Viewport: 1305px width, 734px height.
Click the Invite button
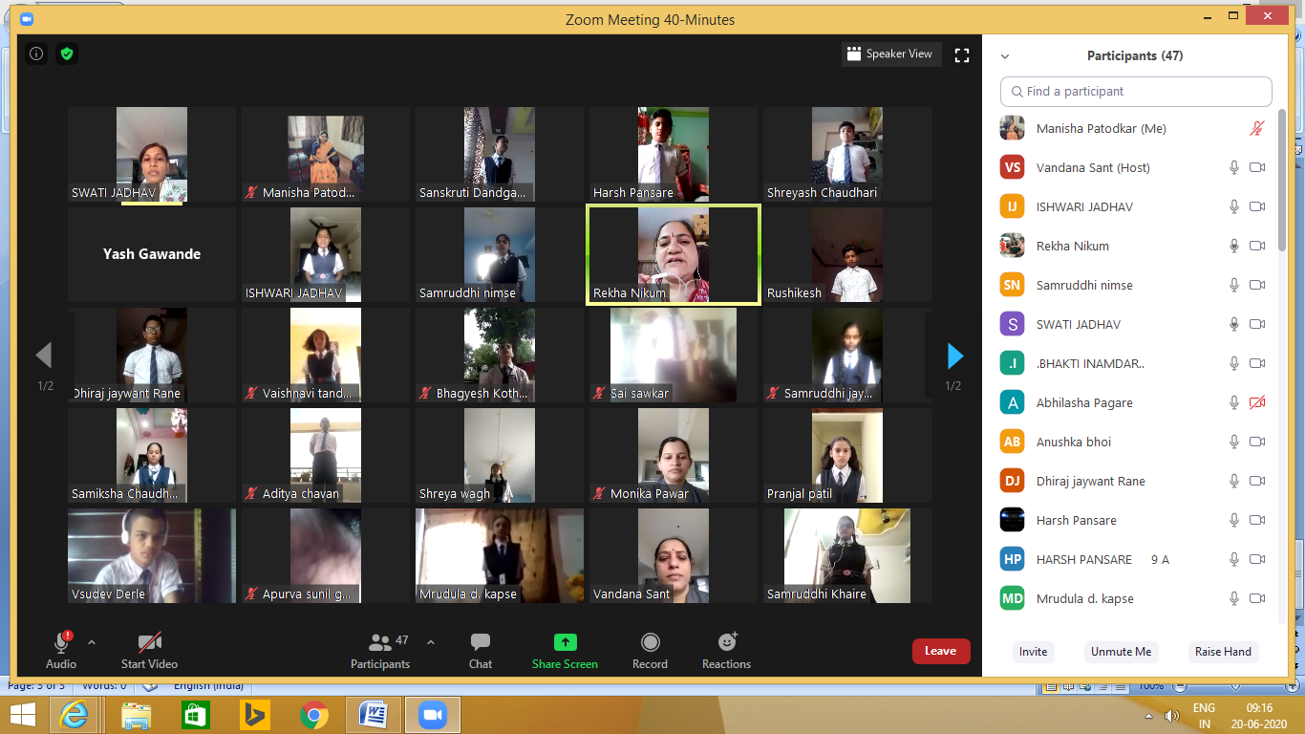pos(1033,652)
